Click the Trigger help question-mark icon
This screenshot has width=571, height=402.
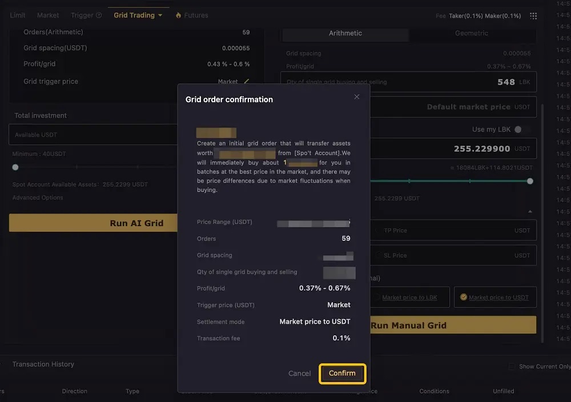[99, 15]
